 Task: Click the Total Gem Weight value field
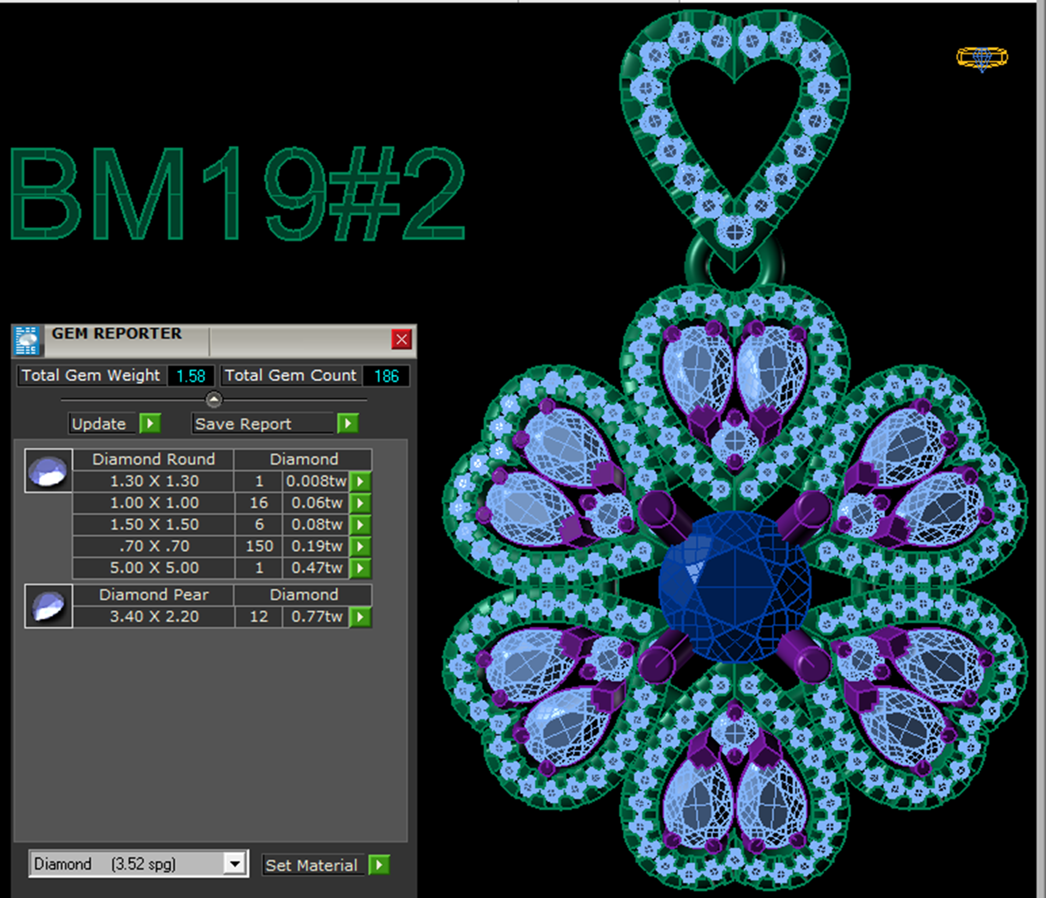pos(190,376)
